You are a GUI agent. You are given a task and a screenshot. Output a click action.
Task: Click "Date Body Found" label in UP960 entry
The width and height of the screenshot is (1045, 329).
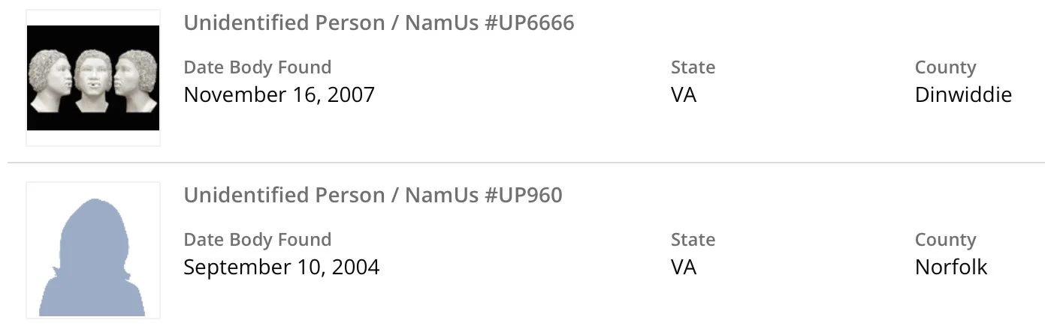(x=257, y=240)
